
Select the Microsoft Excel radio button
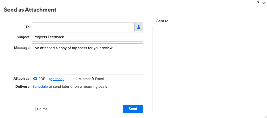[x=75, y=79]
